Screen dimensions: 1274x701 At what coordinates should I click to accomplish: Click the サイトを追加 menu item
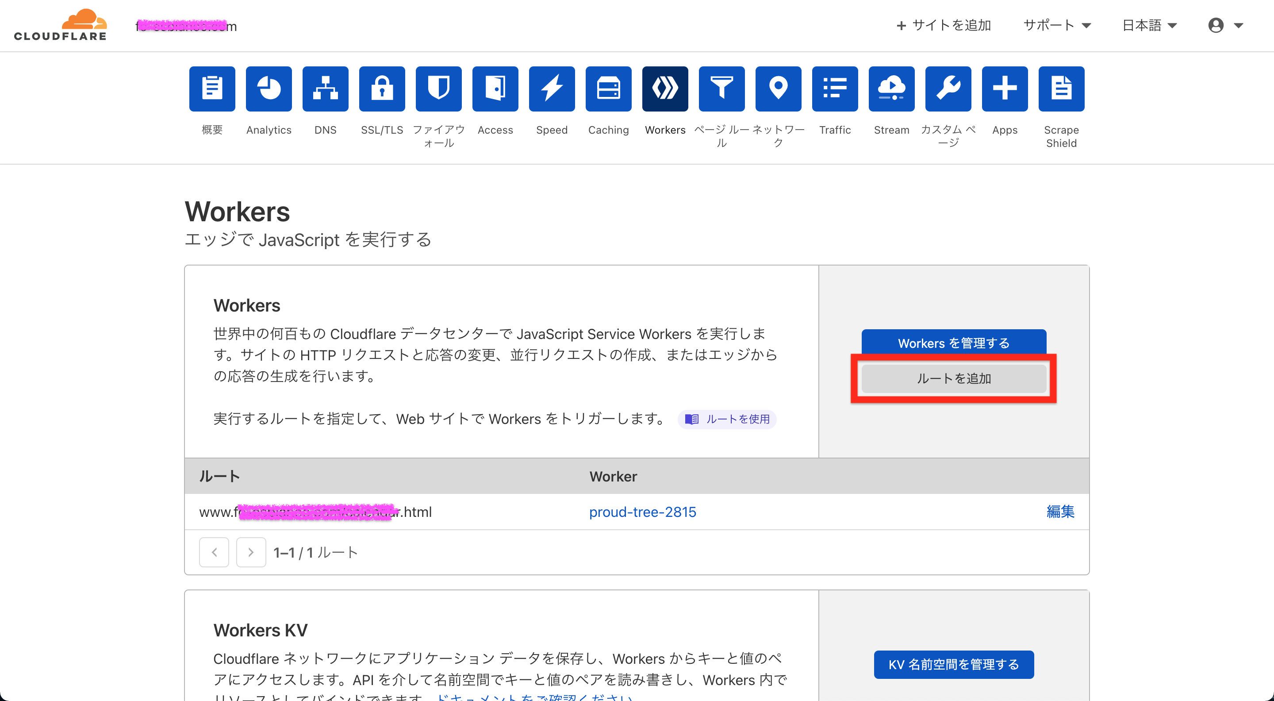944,25
